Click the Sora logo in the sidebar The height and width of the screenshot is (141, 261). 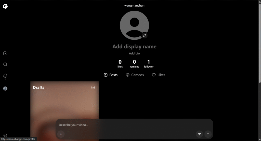pyautogui.click(x=5, y=6)
